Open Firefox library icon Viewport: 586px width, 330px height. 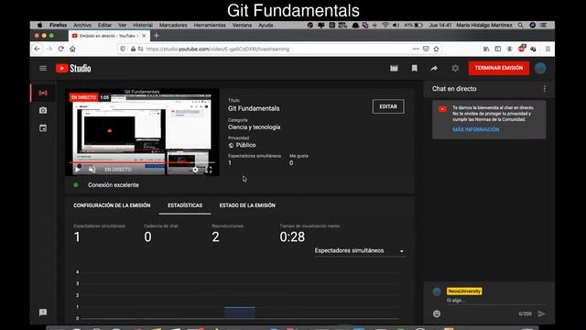pos(486,49)
